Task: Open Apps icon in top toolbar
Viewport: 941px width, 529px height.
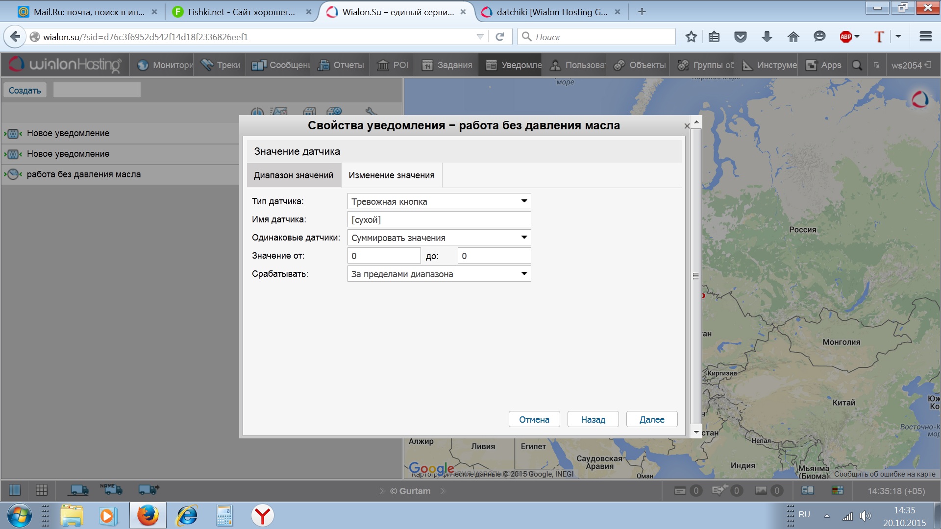Action: click(x=812, y=65)
